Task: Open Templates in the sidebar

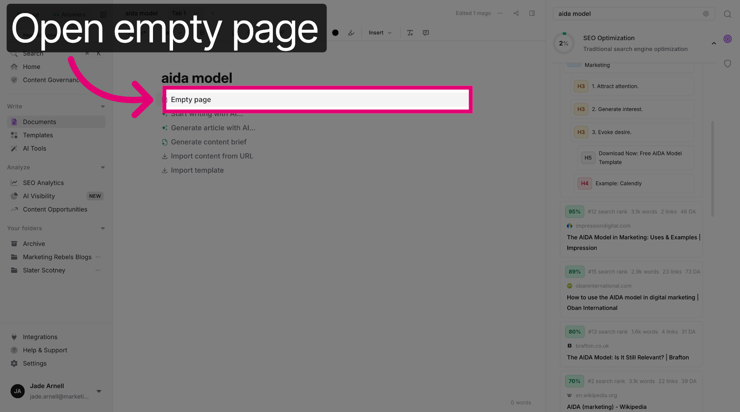Action: point(56,135)
